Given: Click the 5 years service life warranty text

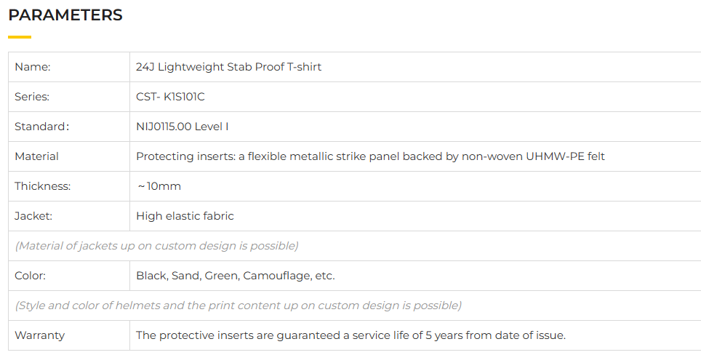Looking at the screenshot, I should (x=350, y=335).
